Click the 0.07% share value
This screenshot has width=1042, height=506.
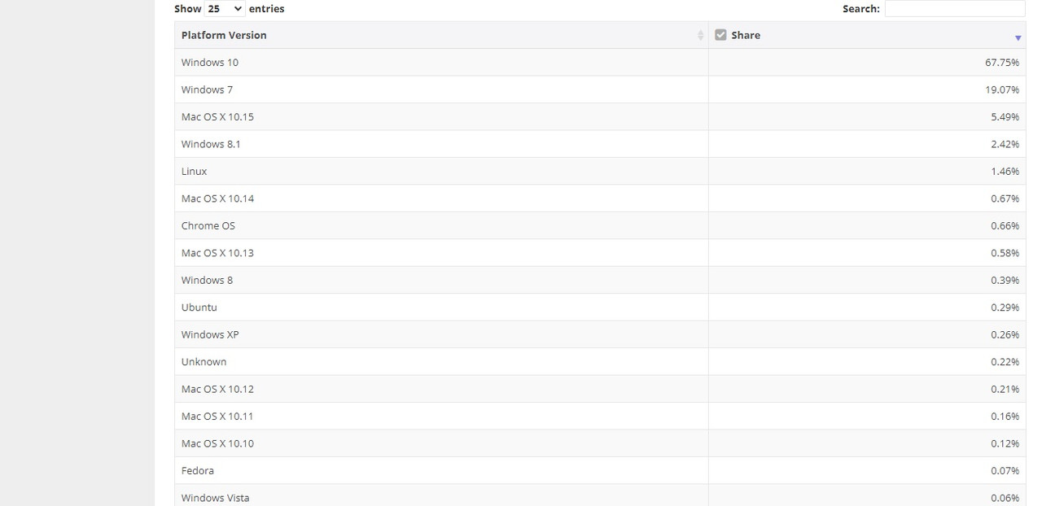pyautogui.click(x=1005, y=471)
